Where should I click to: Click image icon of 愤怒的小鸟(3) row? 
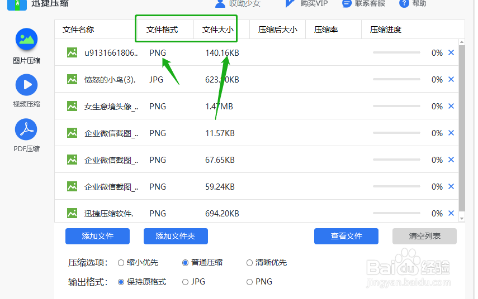(72, 79)
